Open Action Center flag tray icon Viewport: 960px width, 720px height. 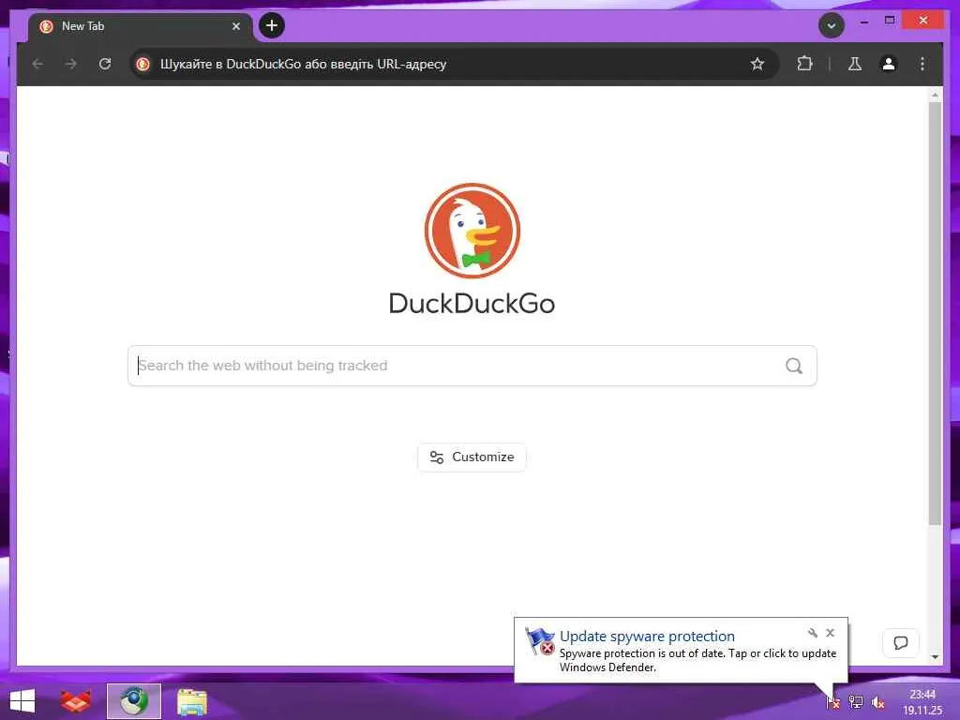[832, 702]
